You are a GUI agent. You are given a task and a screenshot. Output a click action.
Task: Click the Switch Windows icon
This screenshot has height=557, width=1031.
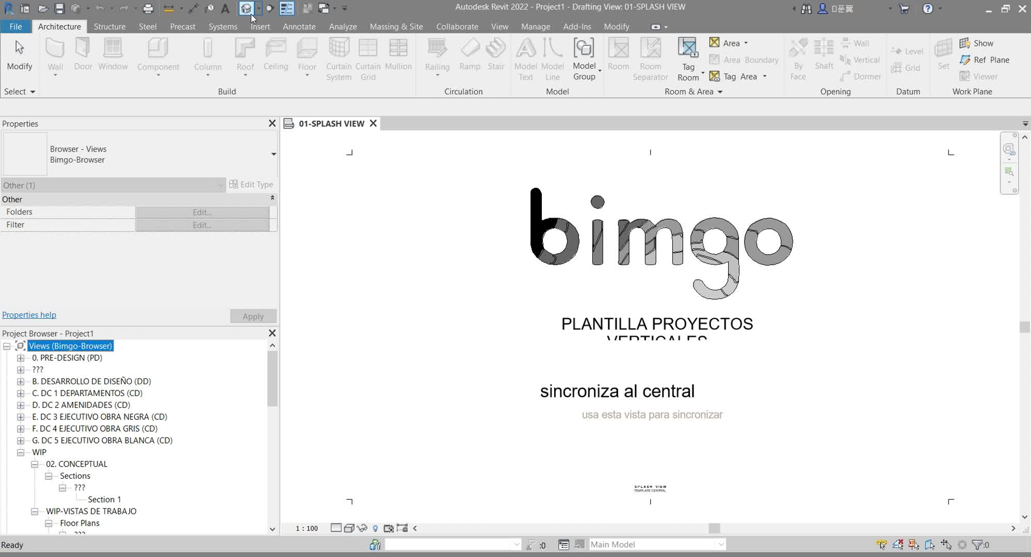coord(324,8)
